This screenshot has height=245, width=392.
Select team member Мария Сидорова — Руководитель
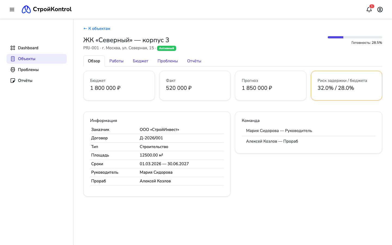308,131
